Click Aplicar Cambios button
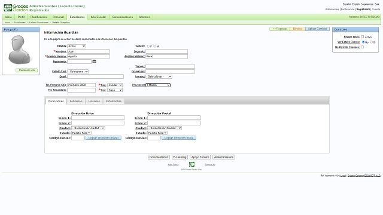 pyautogui.click(x=317, y=29)
